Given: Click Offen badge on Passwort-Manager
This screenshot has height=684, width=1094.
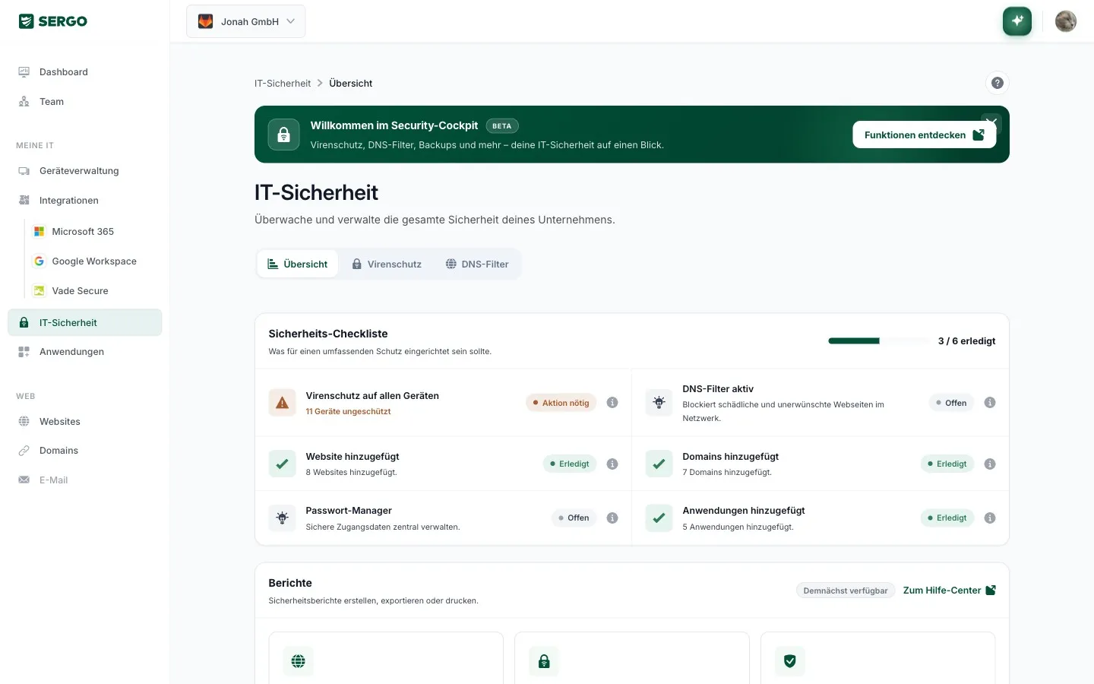Looking at the screenshot, I should click(574, 518).
